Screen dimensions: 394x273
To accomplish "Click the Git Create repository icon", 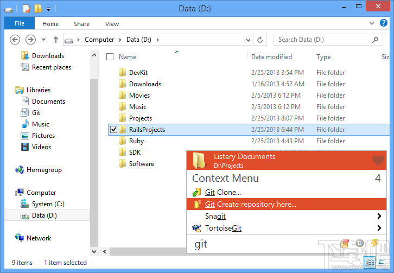I will pyautogui.click(x=197, y=204).
